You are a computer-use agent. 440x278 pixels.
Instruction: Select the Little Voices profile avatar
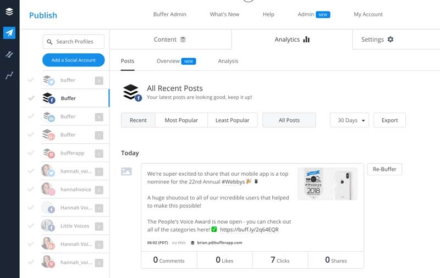[48, 226]
